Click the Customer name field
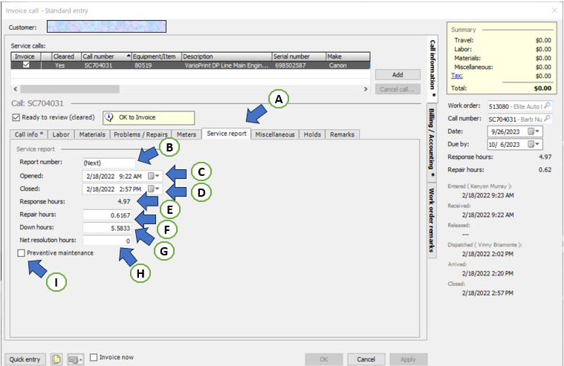The image size is (564, 366). click(x=106, y=26)
